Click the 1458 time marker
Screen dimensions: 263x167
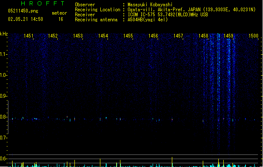pyautogui.click(x=203, y=36)
